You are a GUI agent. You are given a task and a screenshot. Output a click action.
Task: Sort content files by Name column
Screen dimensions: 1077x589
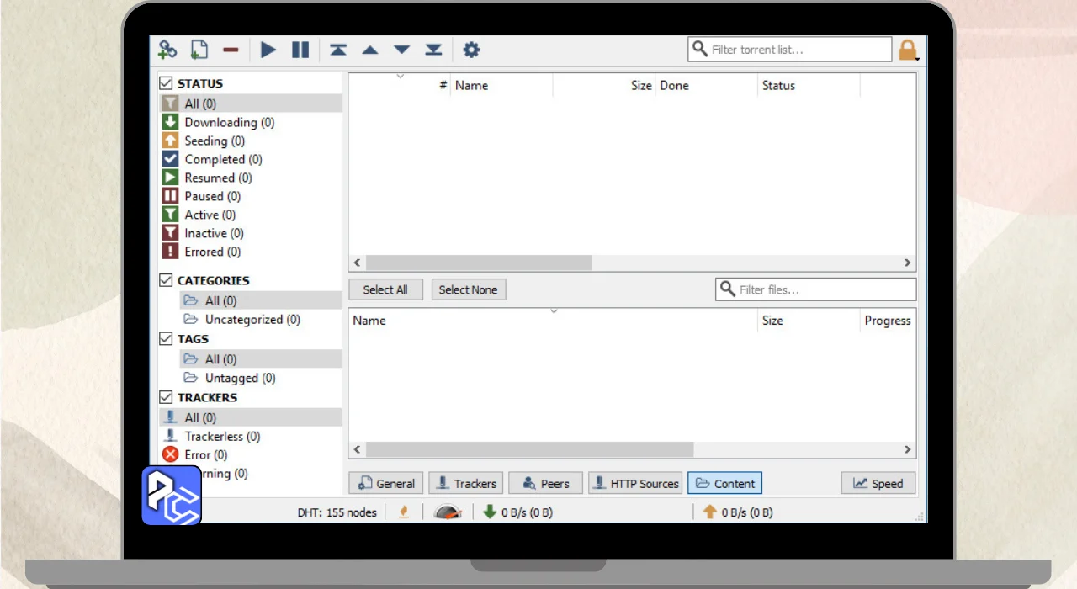[553, 321]
